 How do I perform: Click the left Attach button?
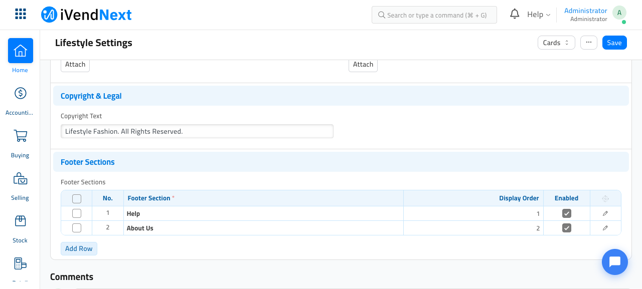tap(75, 65)
